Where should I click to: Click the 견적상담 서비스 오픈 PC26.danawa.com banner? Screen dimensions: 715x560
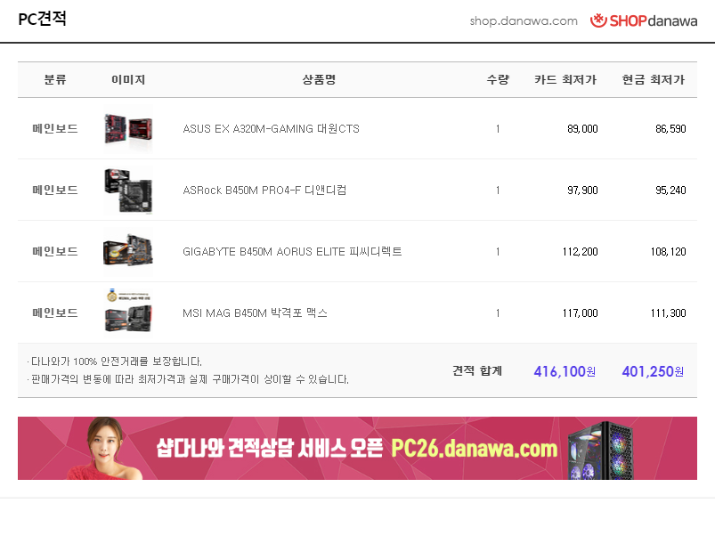pos(357,448)
